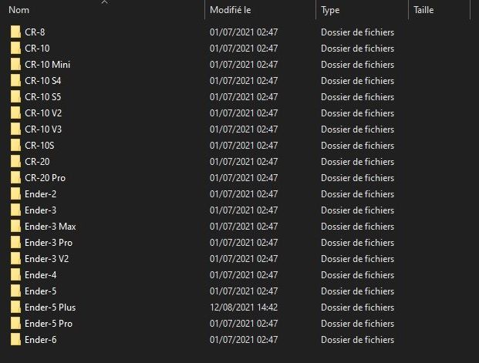Click Ender-5 Plus date 12/08/2021 14:42
479x363 pixels.
244,308
